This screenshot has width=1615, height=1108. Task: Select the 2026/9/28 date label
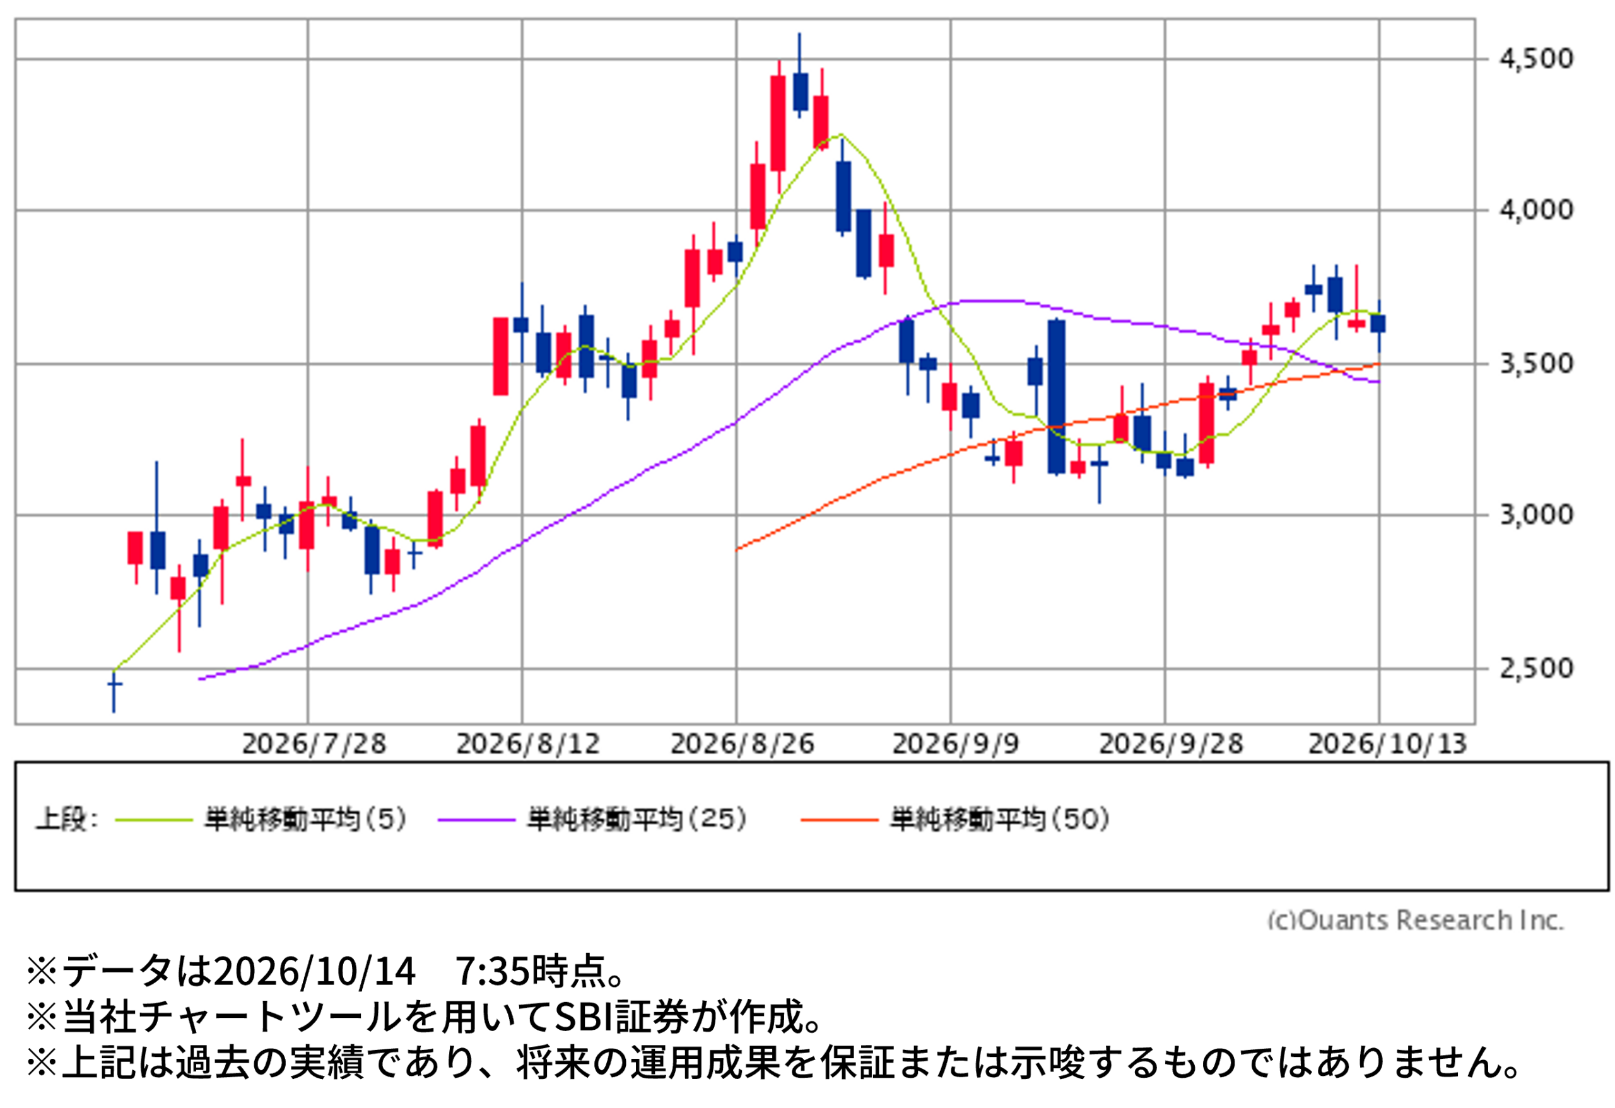click(1170, 744)
